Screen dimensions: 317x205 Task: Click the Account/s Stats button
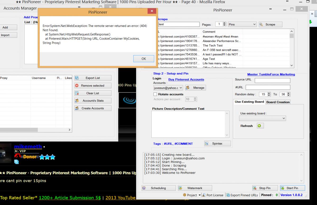coord(93,101)
